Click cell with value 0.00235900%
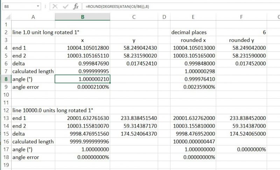 (x=193, y=87)
